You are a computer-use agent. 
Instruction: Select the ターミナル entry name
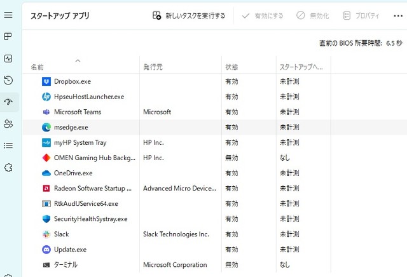tap(66, 265)
